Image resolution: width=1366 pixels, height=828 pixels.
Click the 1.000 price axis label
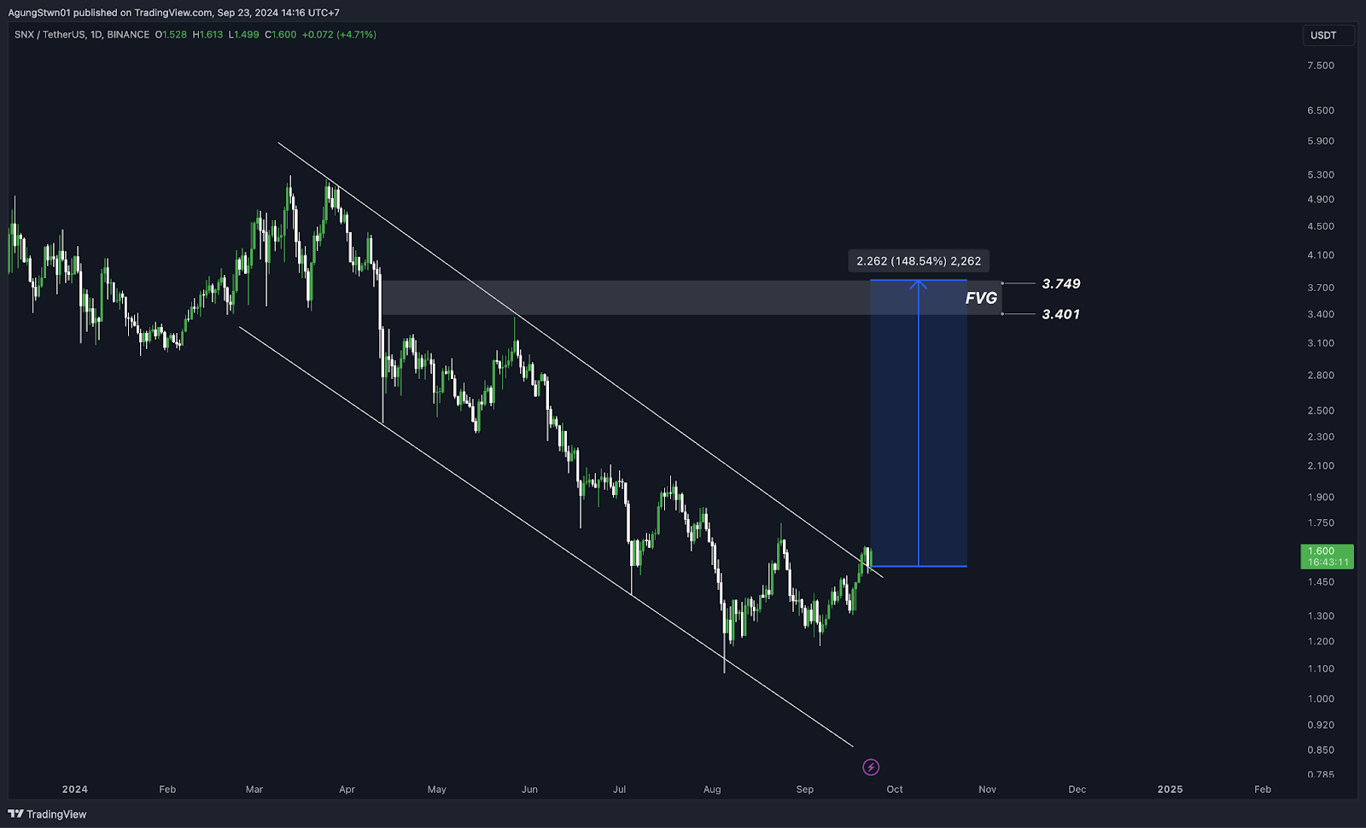click(x=1320, y=699)
